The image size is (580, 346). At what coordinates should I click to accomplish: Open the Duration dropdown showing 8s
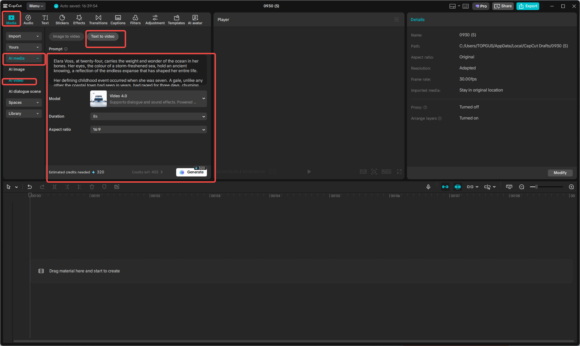(x=148, y=116)
